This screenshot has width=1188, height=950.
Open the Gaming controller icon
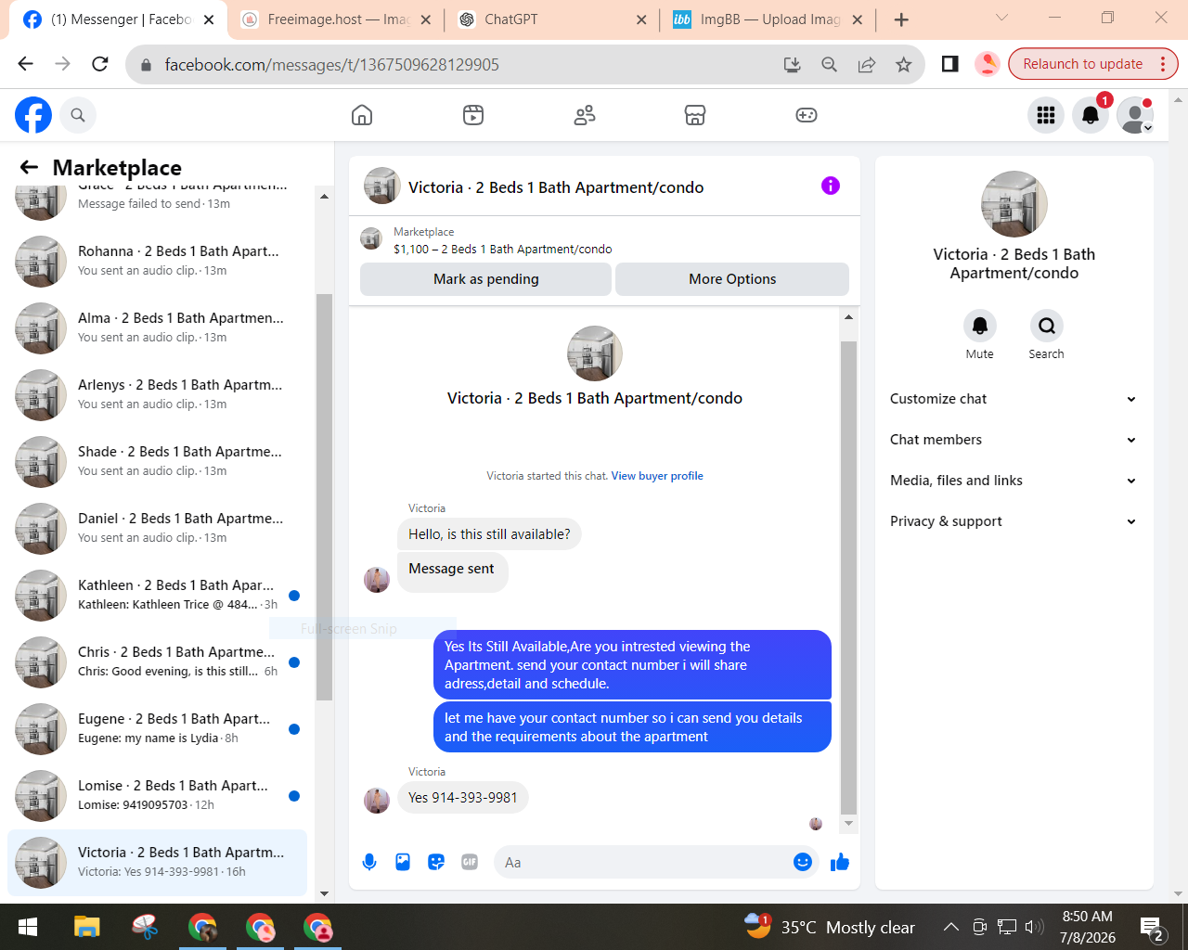(807, 115)
